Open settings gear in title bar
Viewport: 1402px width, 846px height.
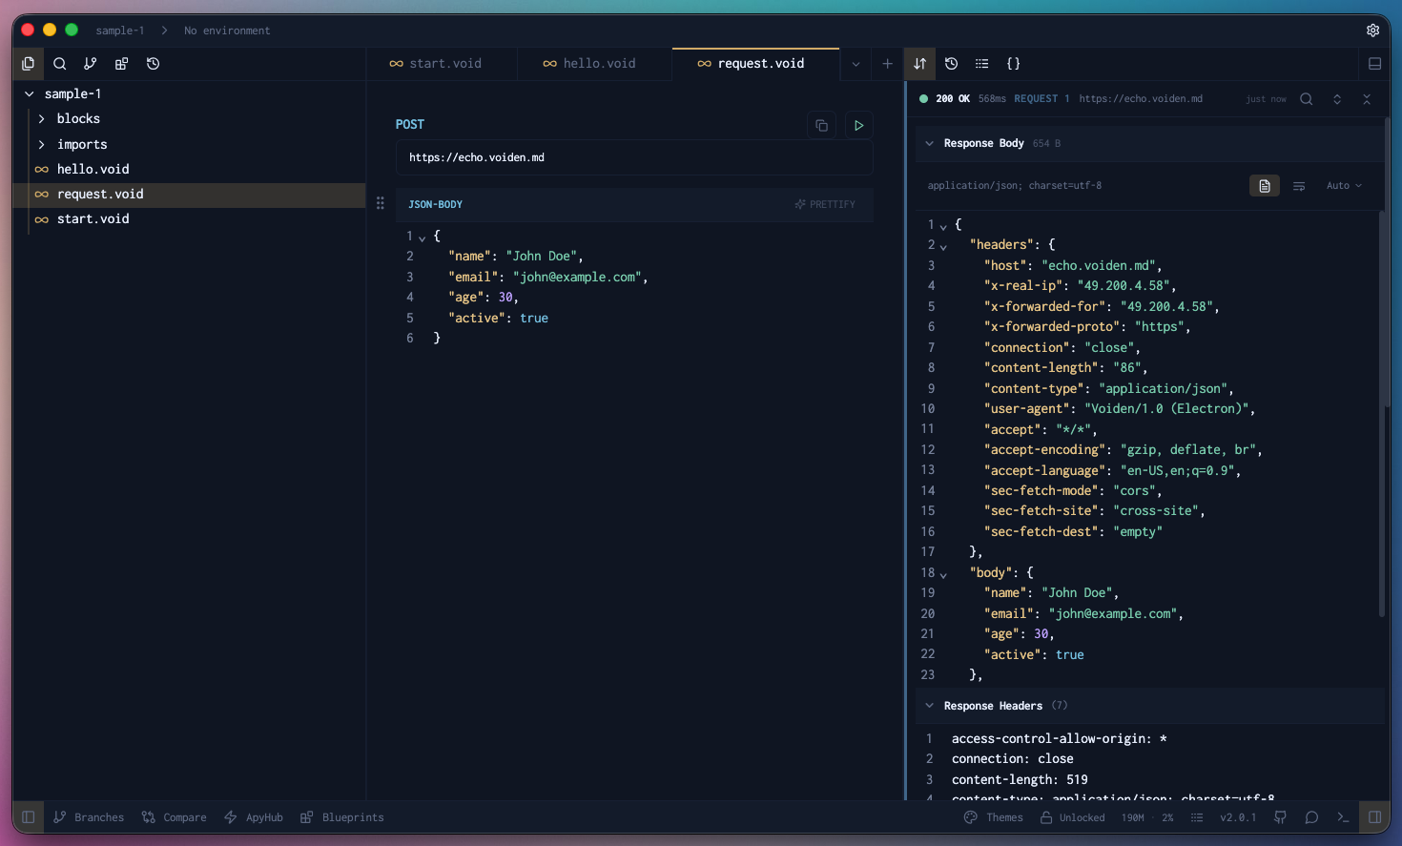[1372, 31]
